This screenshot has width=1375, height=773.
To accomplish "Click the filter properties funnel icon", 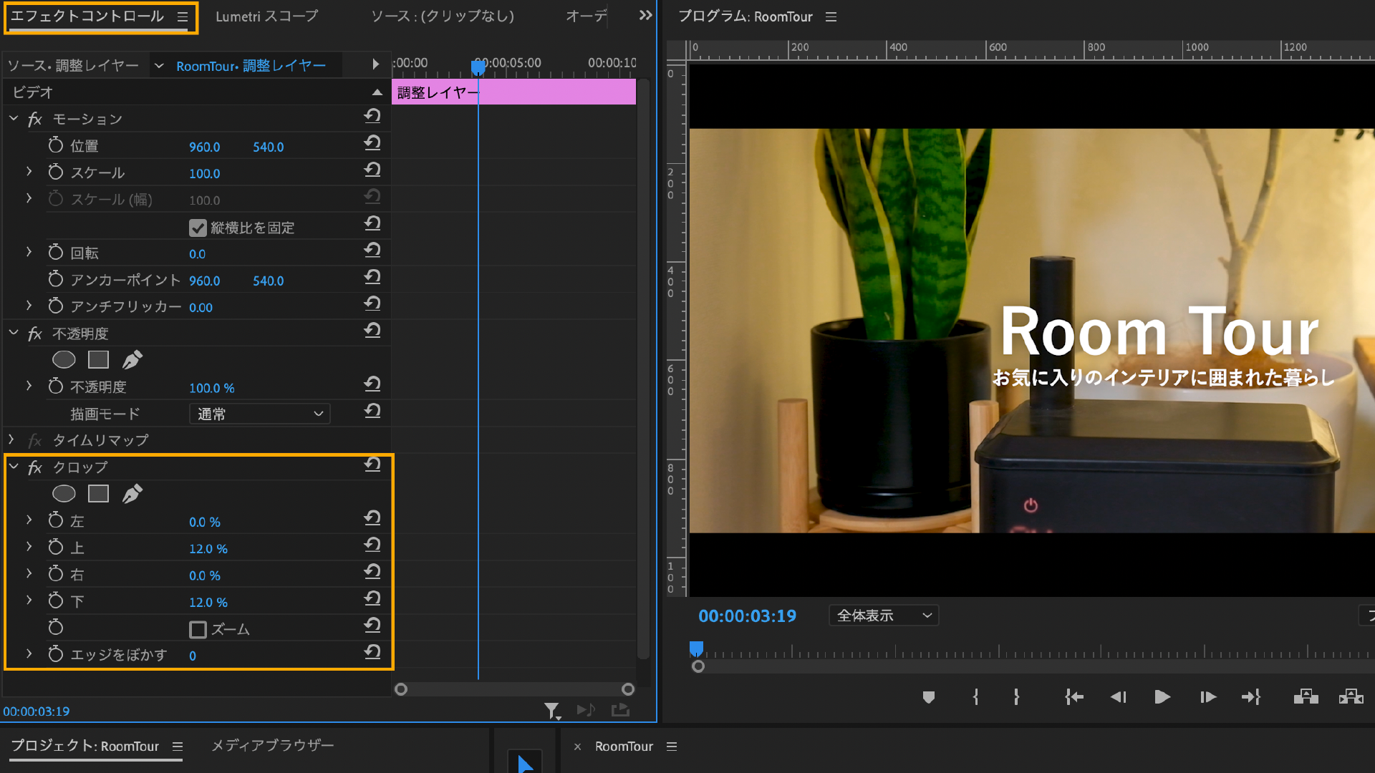I will click(551, 710).
